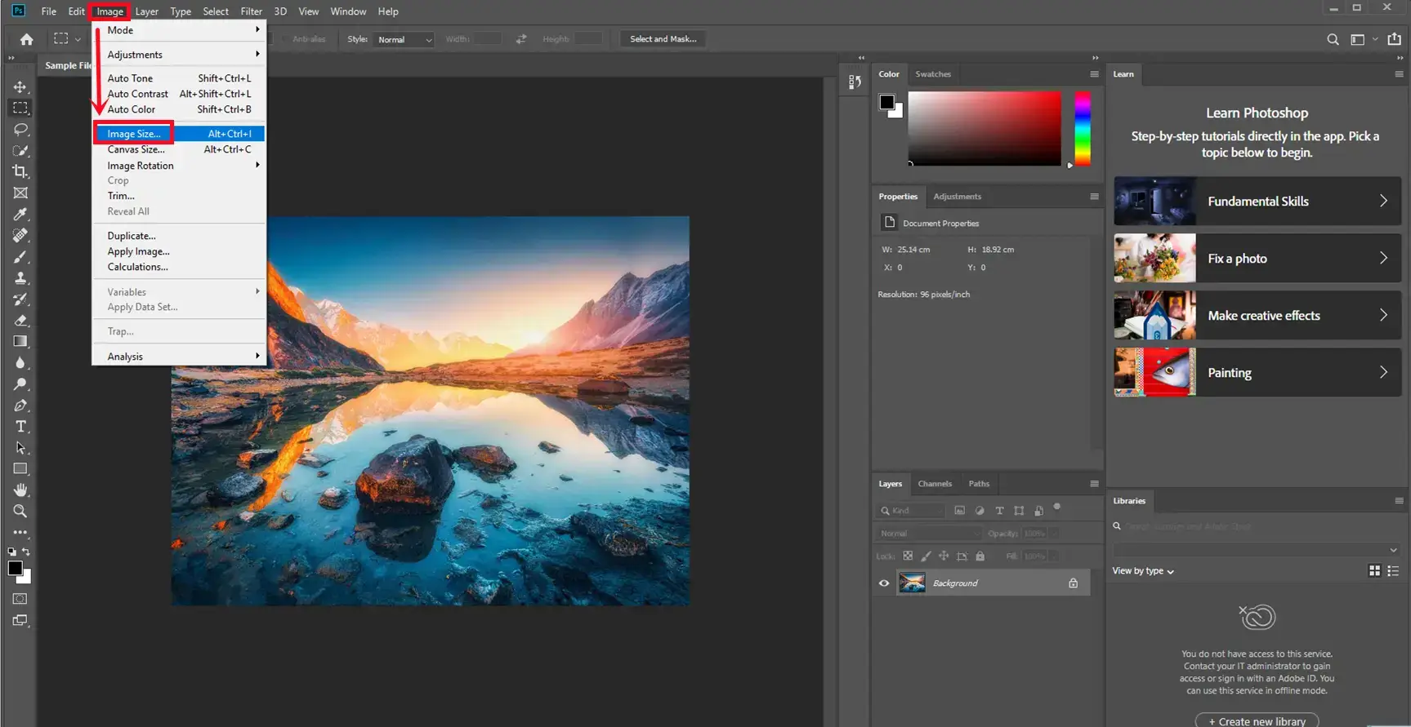Select the Brush tool
Image resolution: width=1411 pixels, height=727 pixels.
coord(20,256)
